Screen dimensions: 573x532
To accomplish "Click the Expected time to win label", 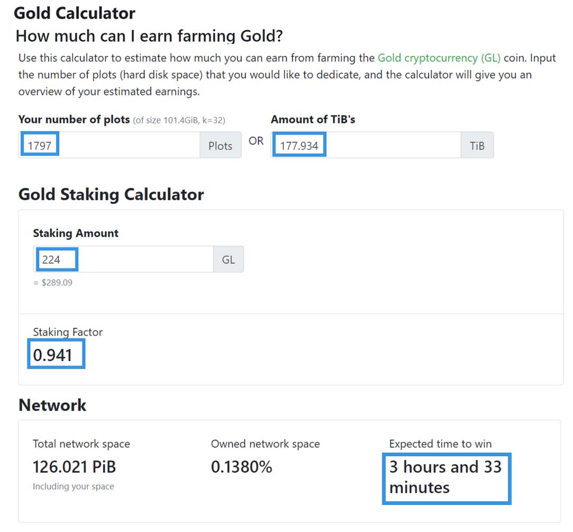I will (440, 444).
